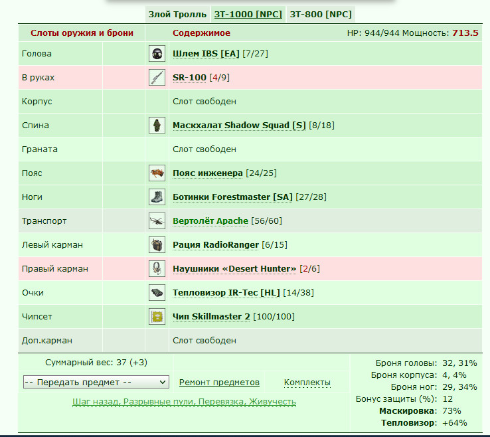Open the Рация RadioRanger link
Image resolution: width=490 pixels, height=437 pixels.
pyautogui.click(x=216, y=245)
